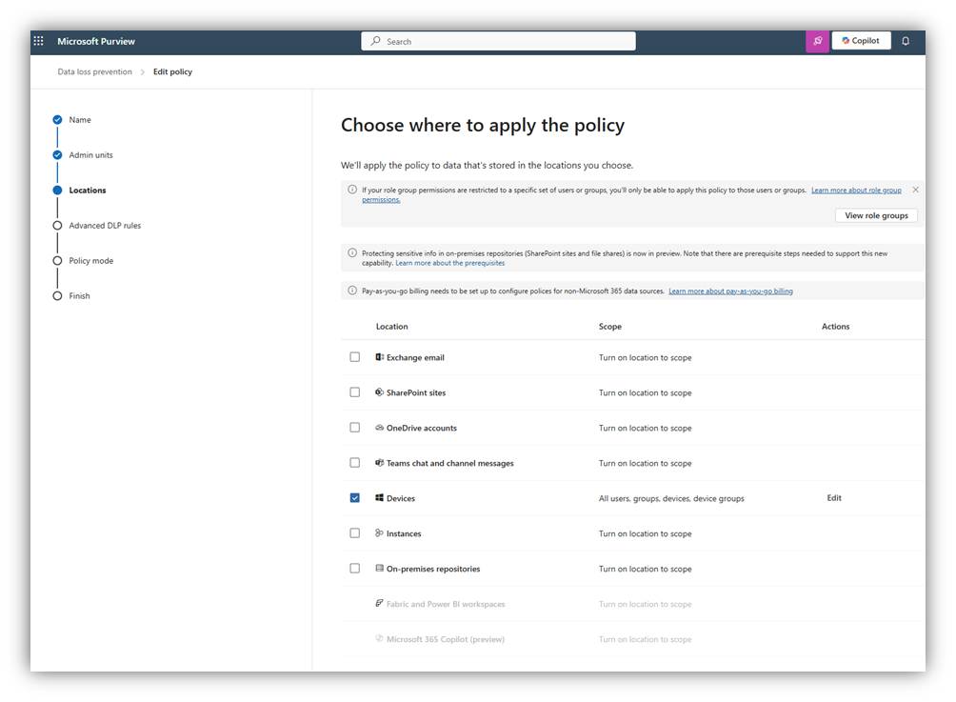
Task: Open the Copilot button
Action: pyautogui.click(x=861, y=41)
